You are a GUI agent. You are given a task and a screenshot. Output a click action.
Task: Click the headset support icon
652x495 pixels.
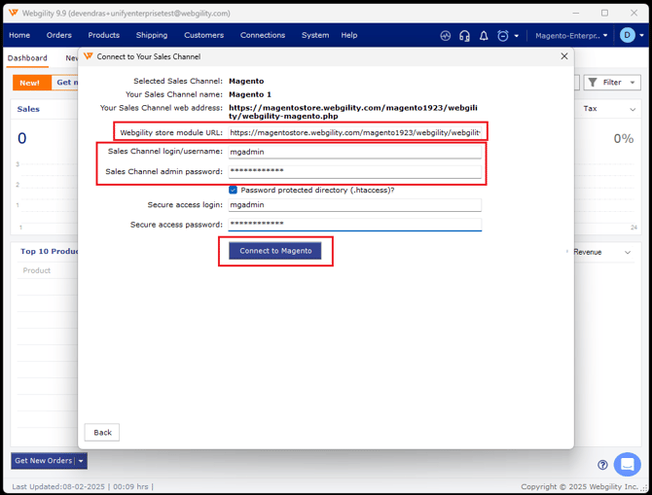tap(464, 36)
